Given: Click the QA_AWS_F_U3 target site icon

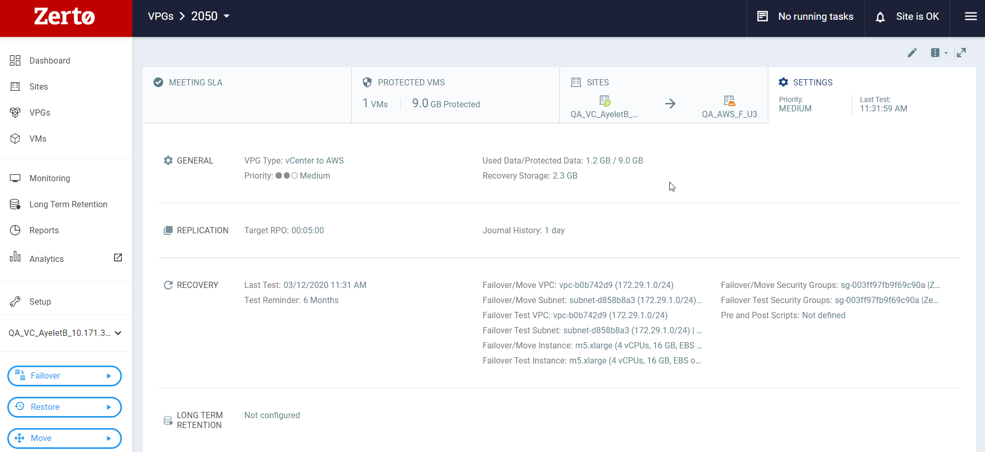Looking at the screenshot, I should tap(729, 101).
